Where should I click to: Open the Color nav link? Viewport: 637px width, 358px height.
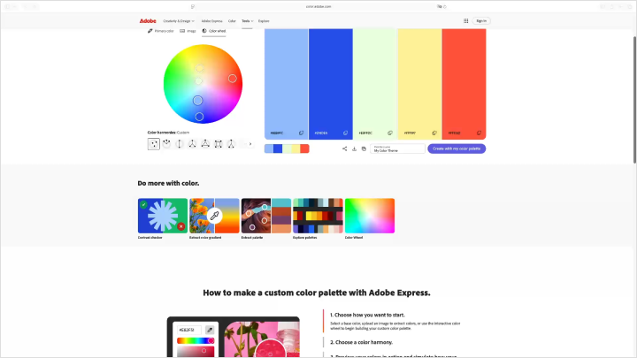tap(232, 21)
